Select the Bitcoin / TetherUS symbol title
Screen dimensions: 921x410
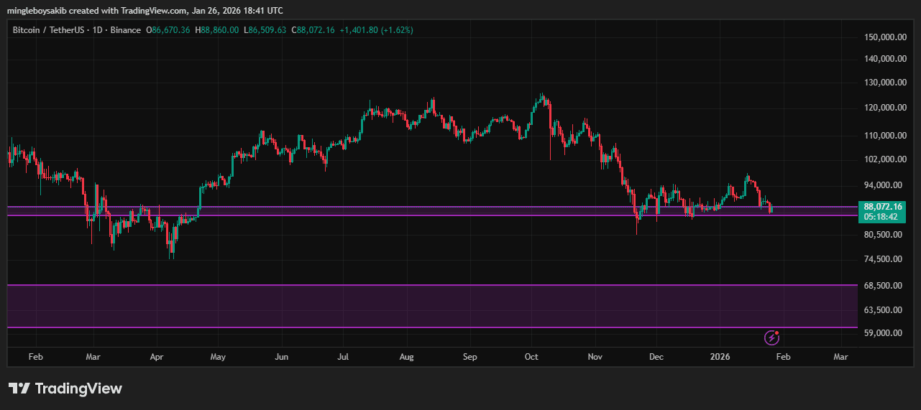pyautogui.click(x=49, y=30)
